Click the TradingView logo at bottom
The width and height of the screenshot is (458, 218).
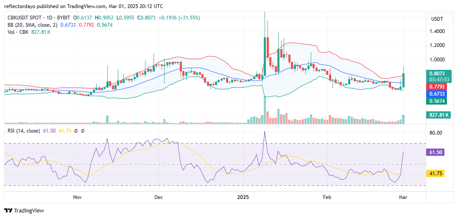pyautogui.click(x=24, y=210)
